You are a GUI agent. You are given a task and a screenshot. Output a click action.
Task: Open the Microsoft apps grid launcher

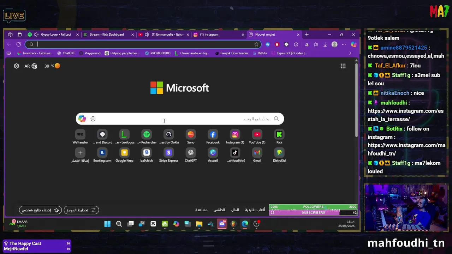click(x=343, y=66)
